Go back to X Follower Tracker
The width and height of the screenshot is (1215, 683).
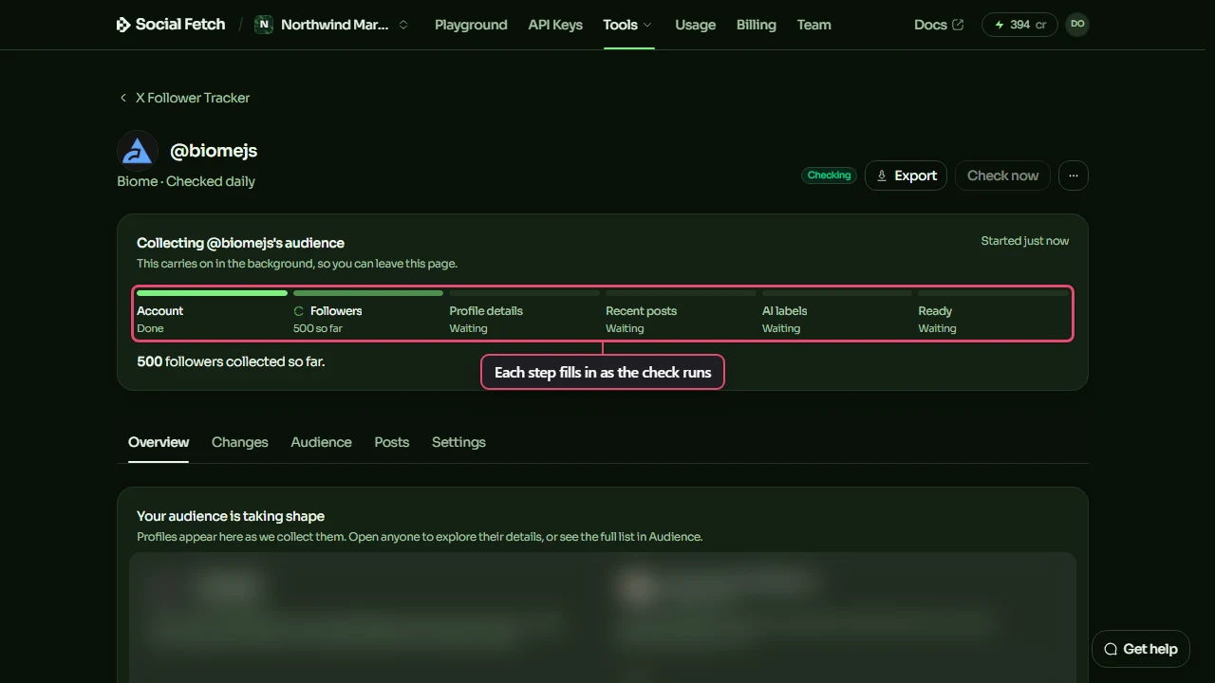184,98
